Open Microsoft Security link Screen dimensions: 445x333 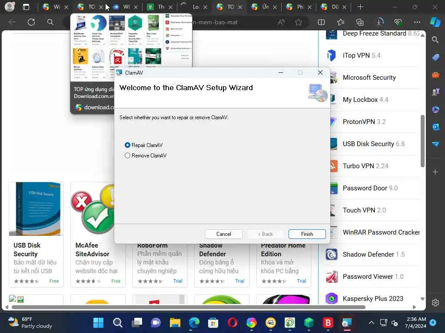tap(369, 77)
